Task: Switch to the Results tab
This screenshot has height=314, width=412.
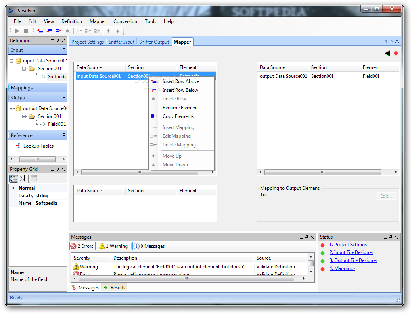Action: click(x=115, y=288)
